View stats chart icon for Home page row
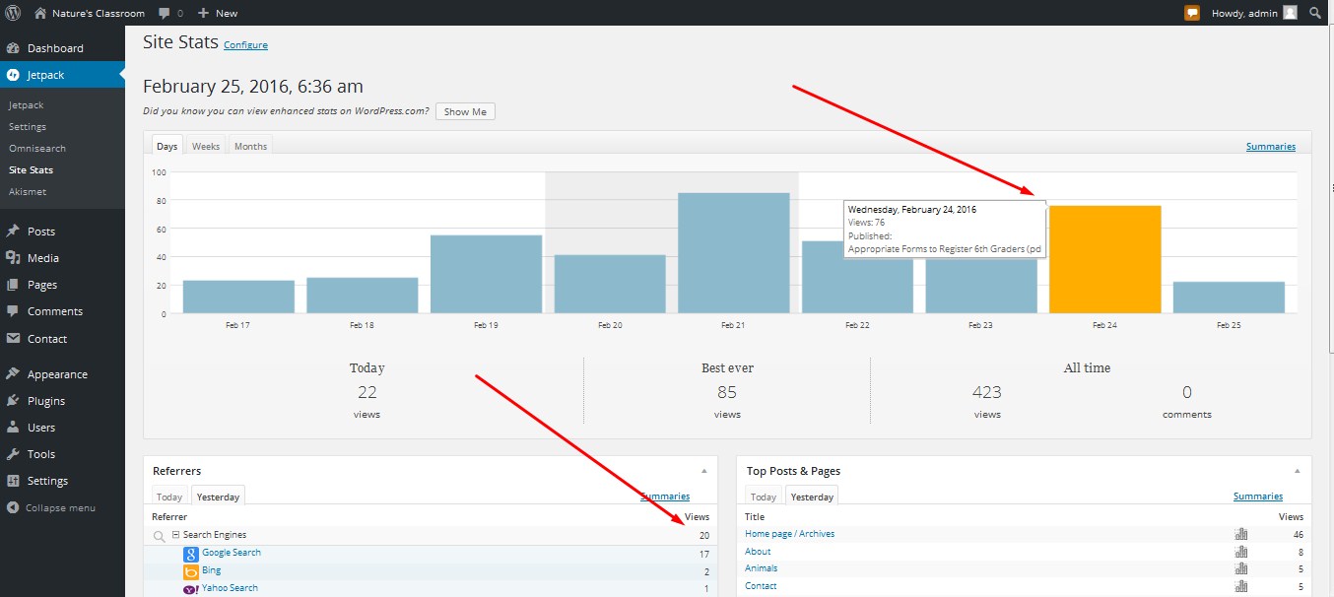This screenshot has width=1334, height=597. 1240,534
